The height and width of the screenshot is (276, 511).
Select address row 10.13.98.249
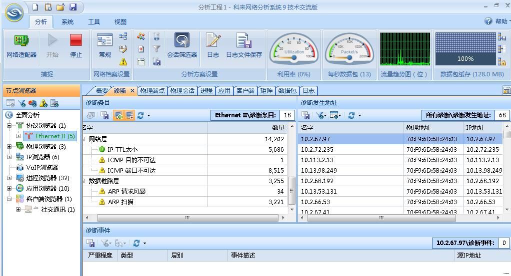[400, 170]
